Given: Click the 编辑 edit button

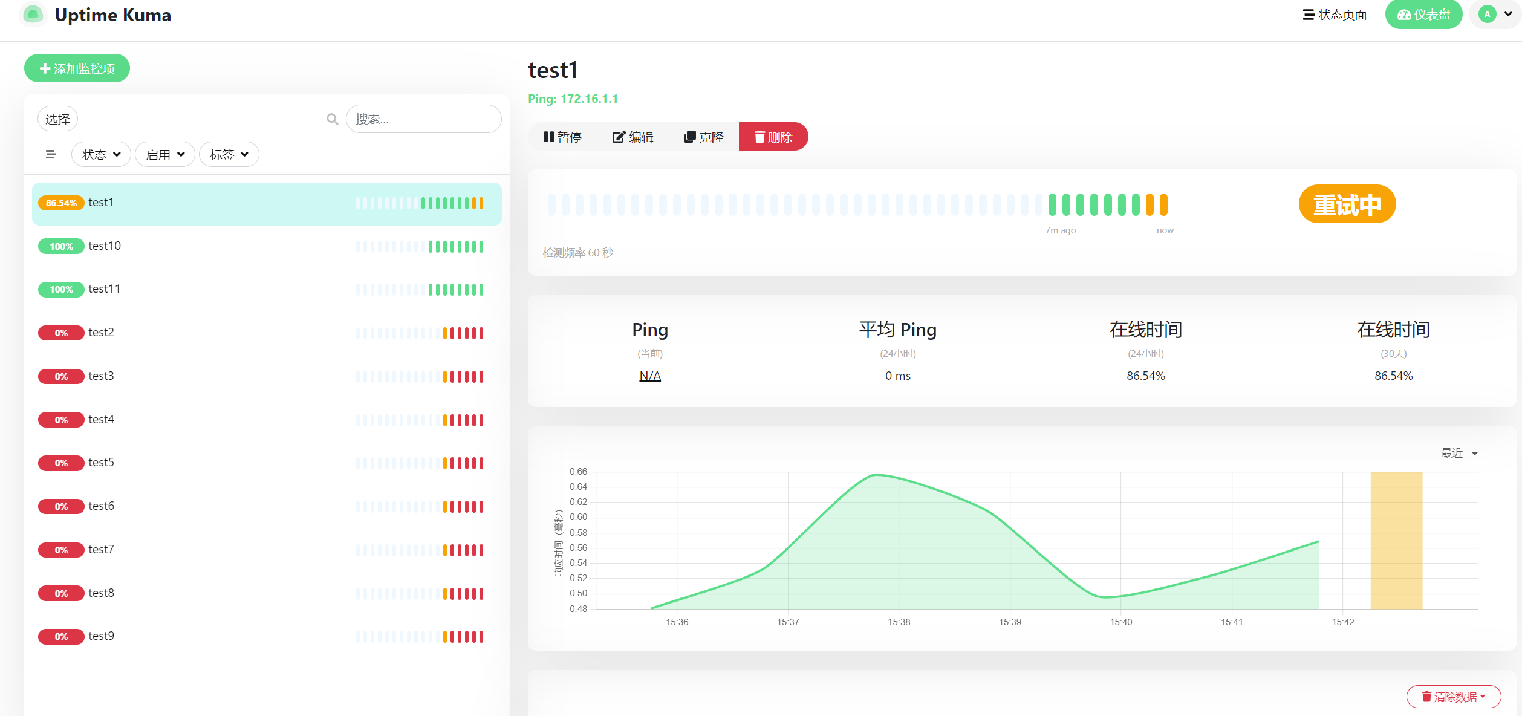Looking at the screenshot, I should click(x=633, y=137).
